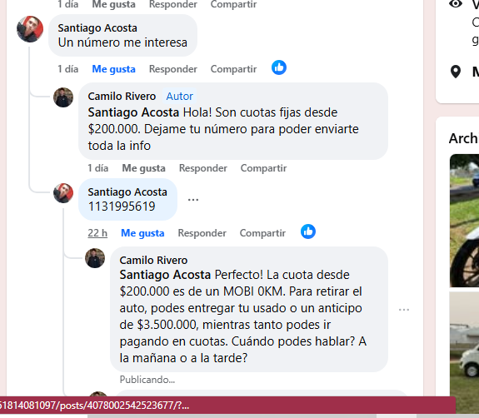Open the three-dot menu beside Camilo's long reply
Image resolution: width=479 pixels, height=418 pixels.
click(x=404, y=310)
